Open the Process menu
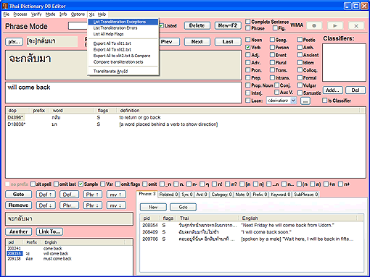370x277 pixels. pyautogui.click(x=20, y=14)
